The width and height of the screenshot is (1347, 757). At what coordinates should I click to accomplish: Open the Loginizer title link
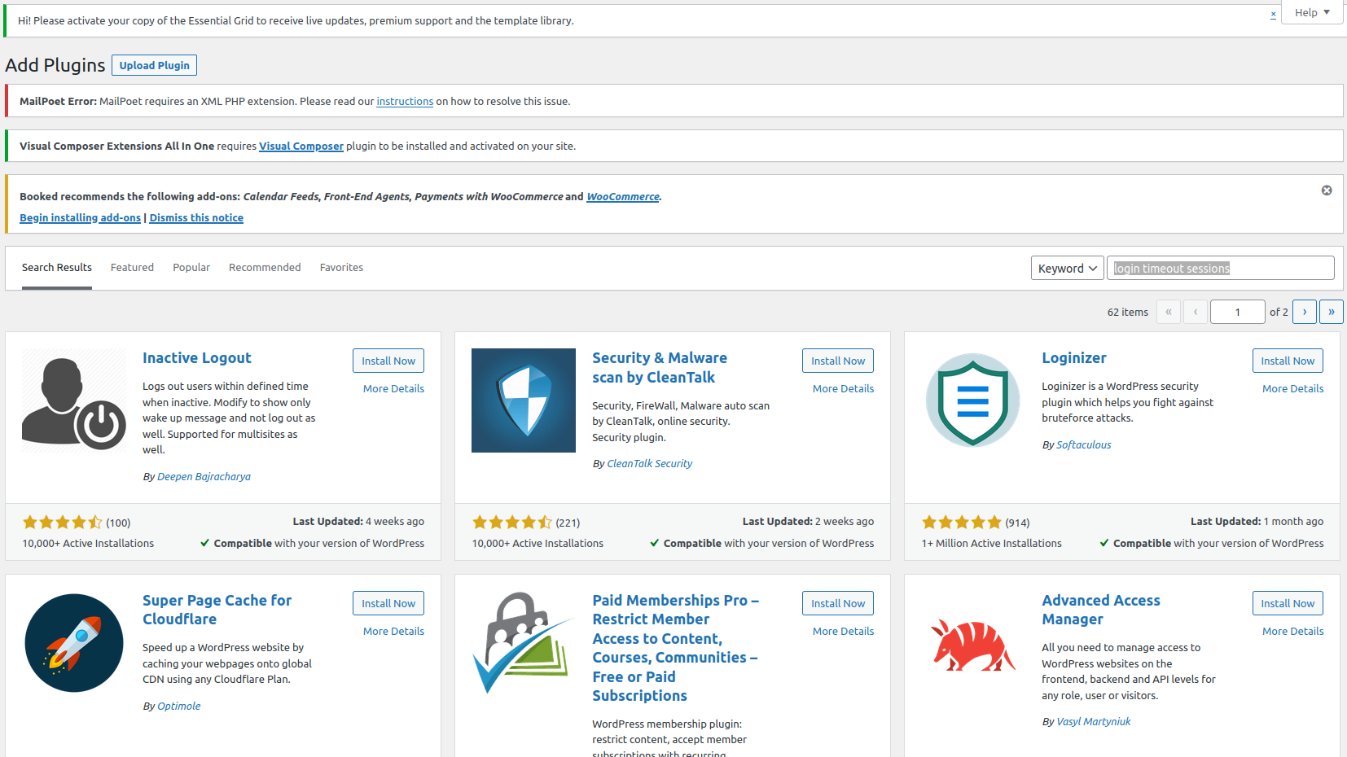(x=1074, y=358)
